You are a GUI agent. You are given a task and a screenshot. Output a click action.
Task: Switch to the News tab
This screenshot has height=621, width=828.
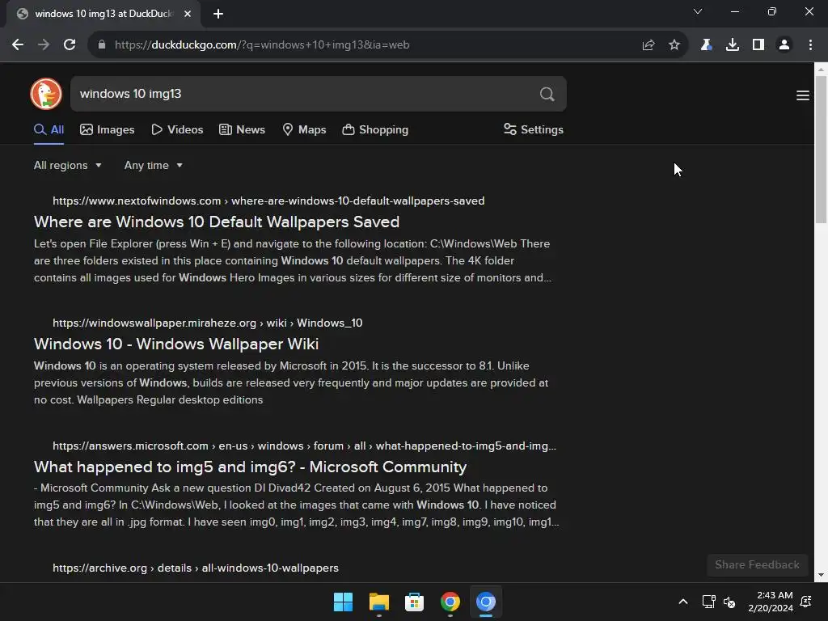pos(242,130)
